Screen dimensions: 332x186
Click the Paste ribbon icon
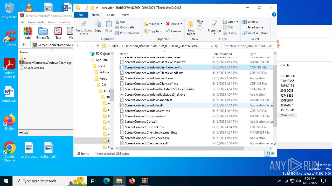click(109, 26)
